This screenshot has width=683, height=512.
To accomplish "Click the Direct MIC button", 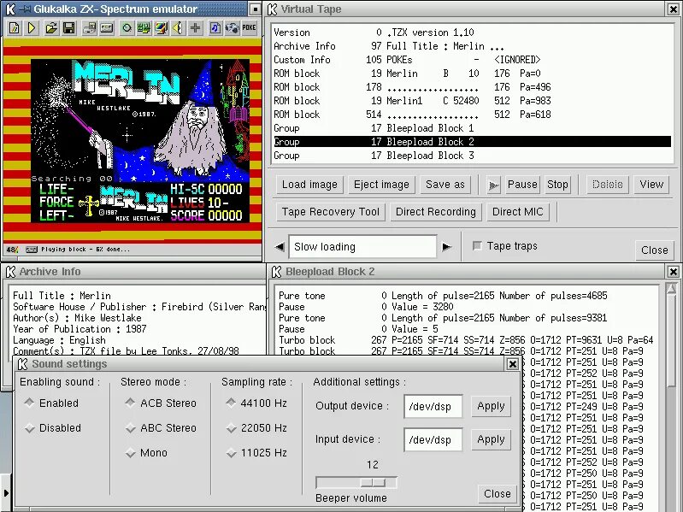I will [517, 212].
